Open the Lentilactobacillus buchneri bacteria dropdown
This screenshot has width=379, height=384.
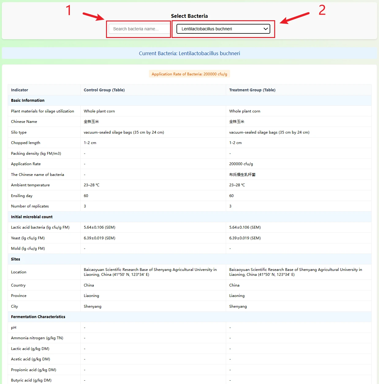pyautogui.click(x=221, y=29)
